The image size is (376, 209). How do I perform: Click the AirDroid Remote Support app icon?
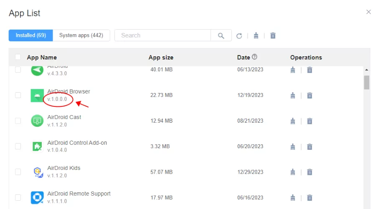click(37, 197)
